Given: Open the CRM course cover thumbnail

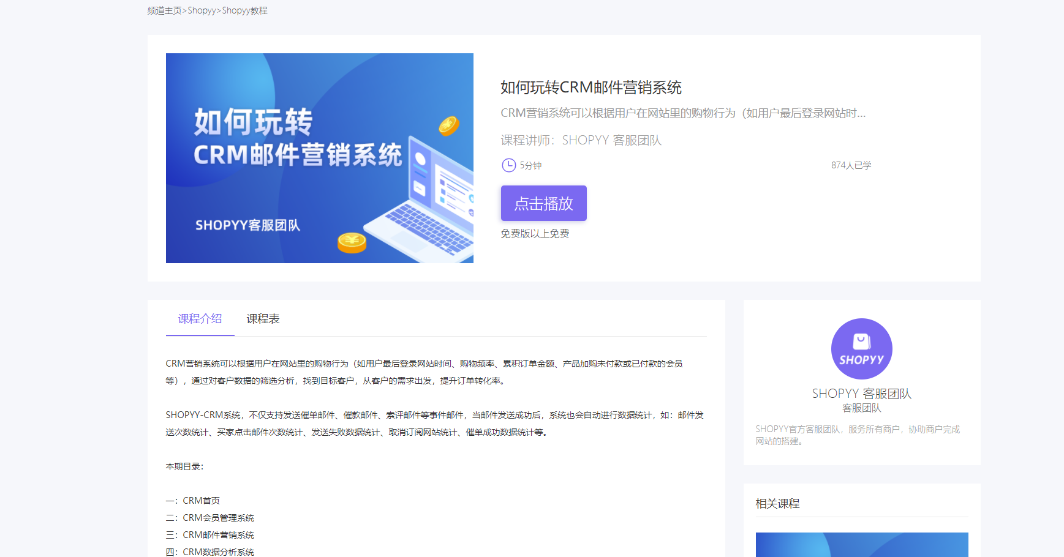Looking at the screenshot, I should [320, 158].
